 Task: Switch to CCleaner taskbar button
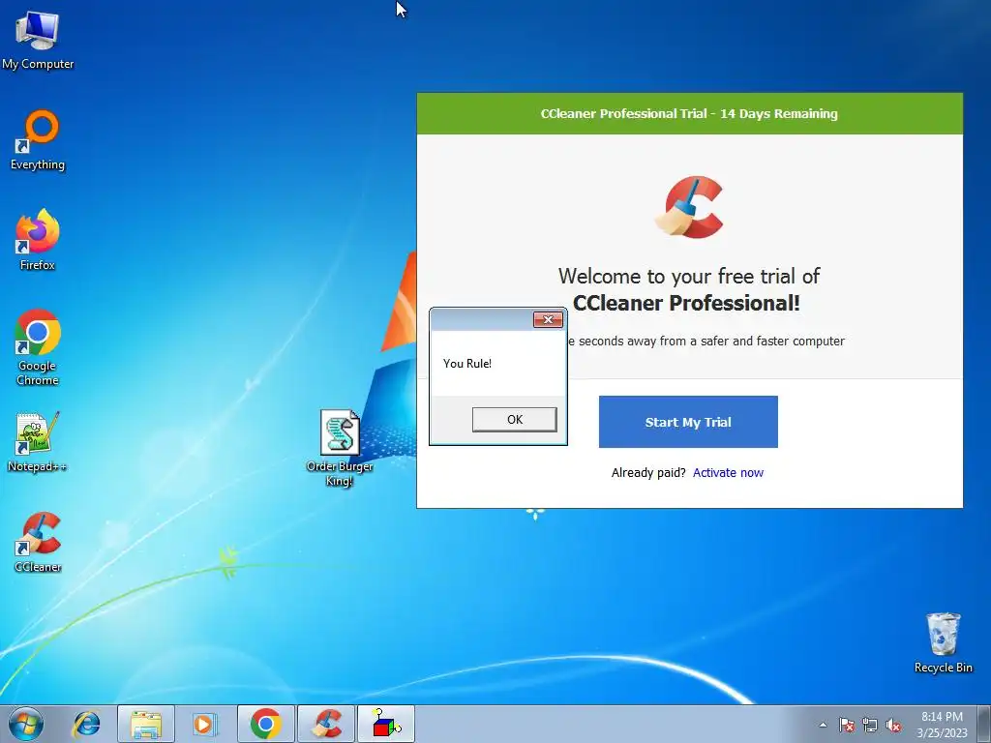coord(326,724)
